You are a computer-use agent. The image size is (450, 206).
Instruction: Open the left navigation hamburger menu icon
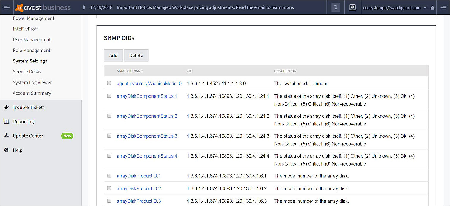pos(6,7)
